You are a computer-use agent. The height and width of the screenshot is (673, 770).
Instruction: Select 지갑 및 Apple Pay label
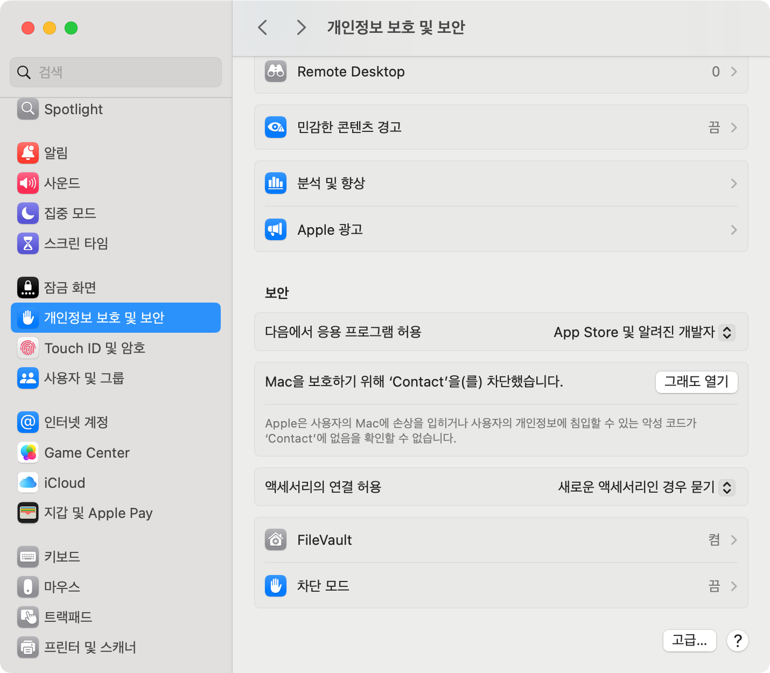point(99,513)
